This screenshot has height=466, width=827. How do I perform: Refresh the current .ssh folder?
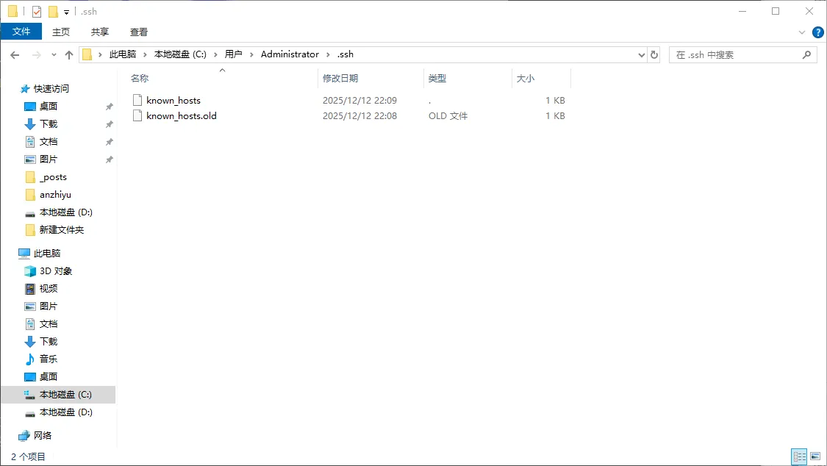tap(654, 55)
